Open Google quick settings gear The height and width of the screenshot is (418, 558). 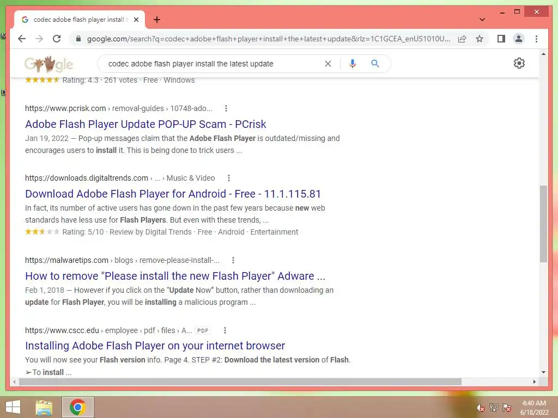click(519, 63)
